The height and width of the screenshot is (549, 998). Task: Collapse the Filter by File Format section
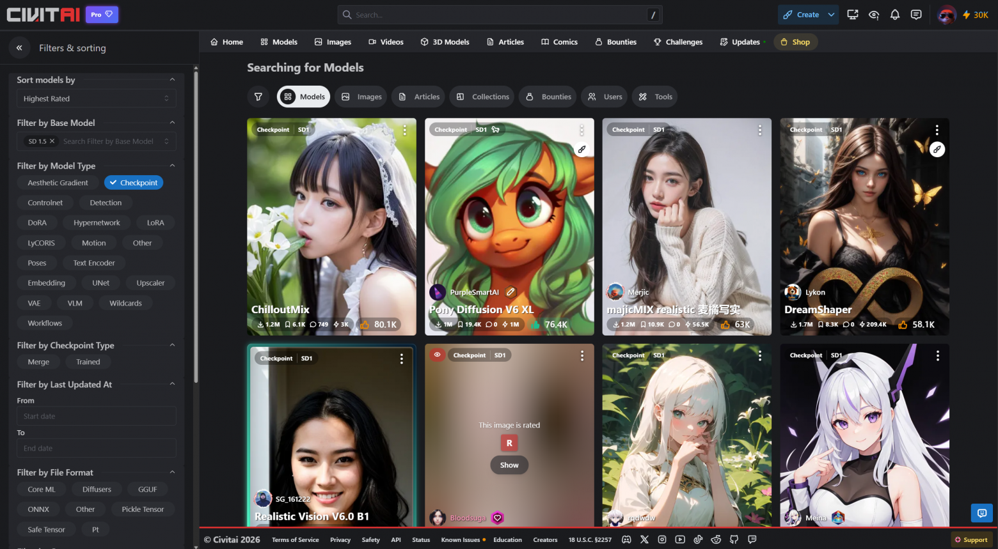pos(172,472)
